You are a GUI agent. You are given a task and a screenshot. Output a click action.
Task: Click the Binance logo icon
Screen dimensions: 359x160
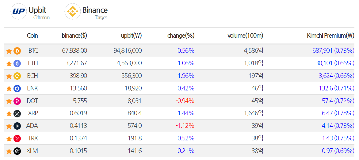click(73, 12)
